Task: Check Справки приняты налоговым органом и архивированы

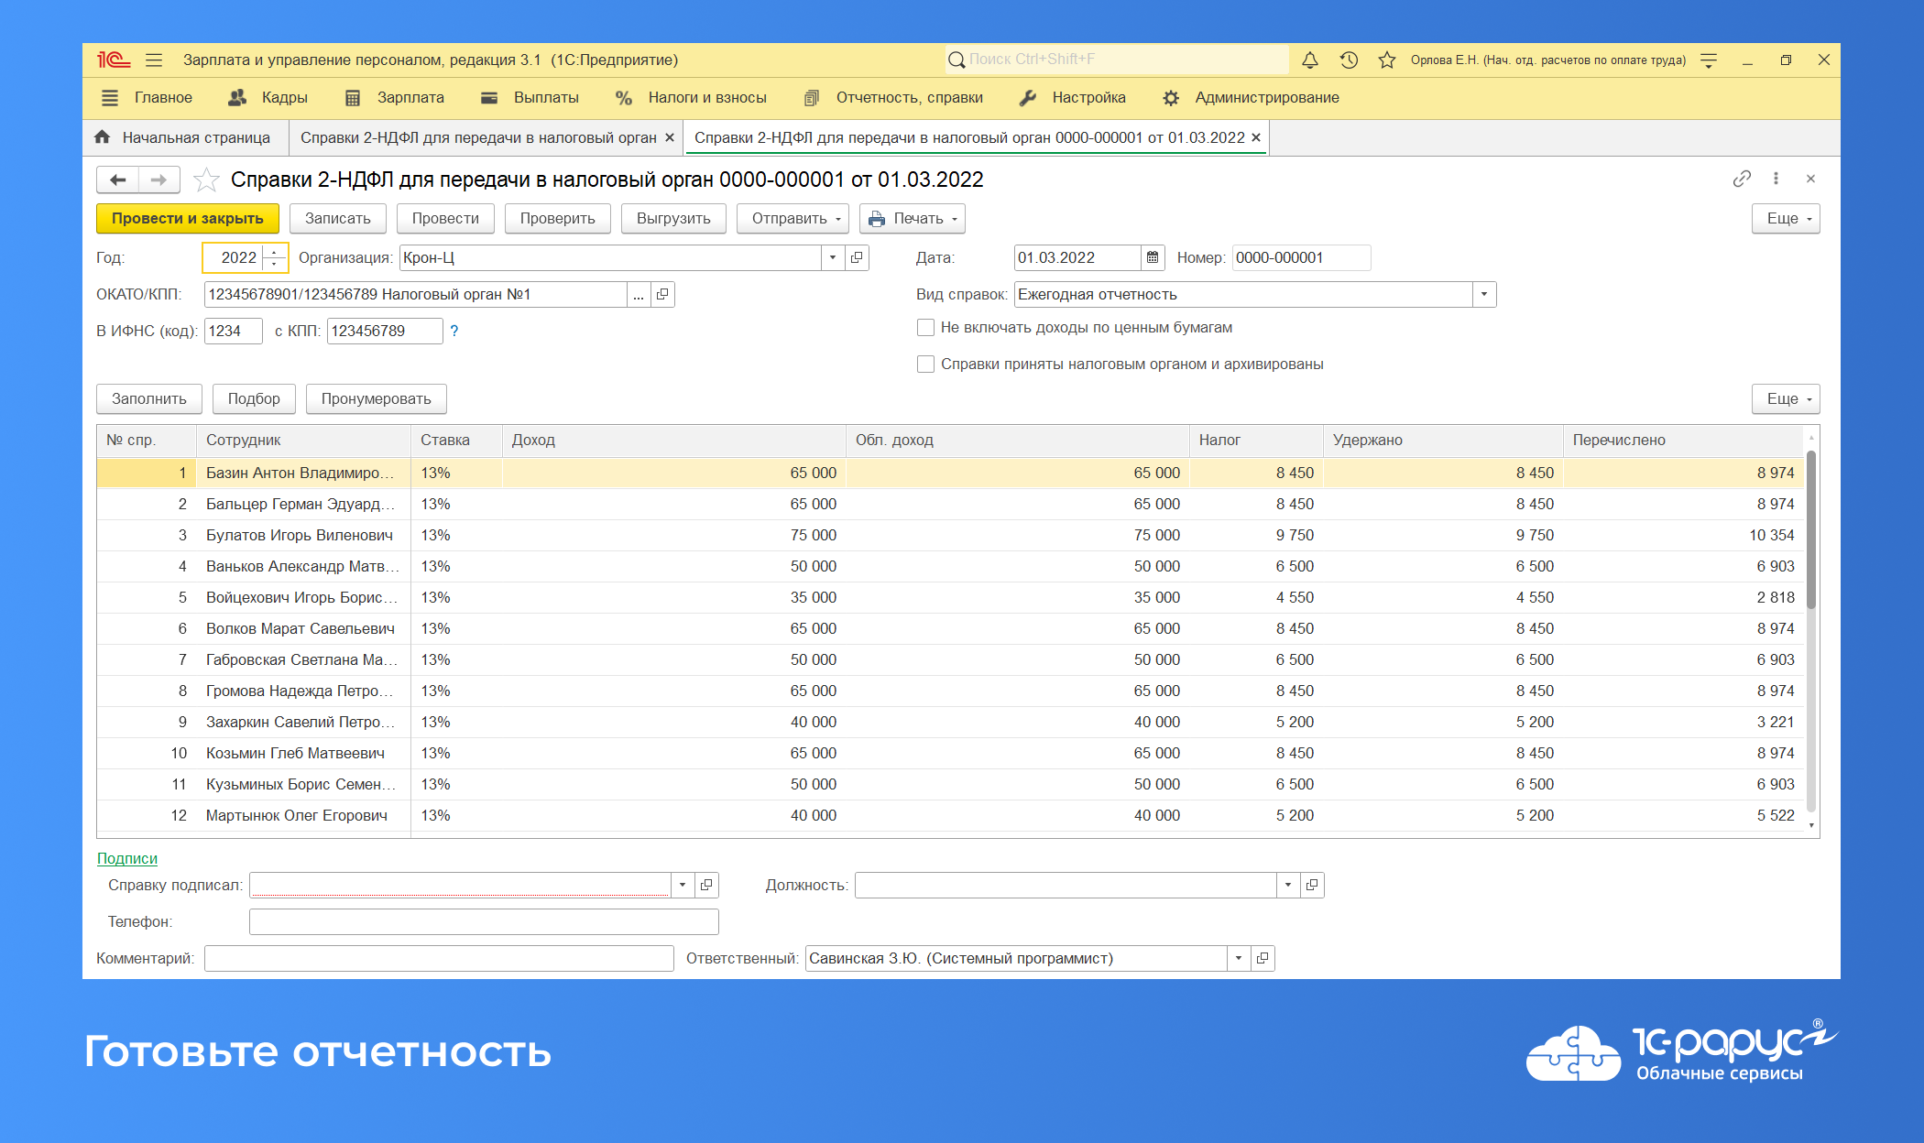Action: 925,364
